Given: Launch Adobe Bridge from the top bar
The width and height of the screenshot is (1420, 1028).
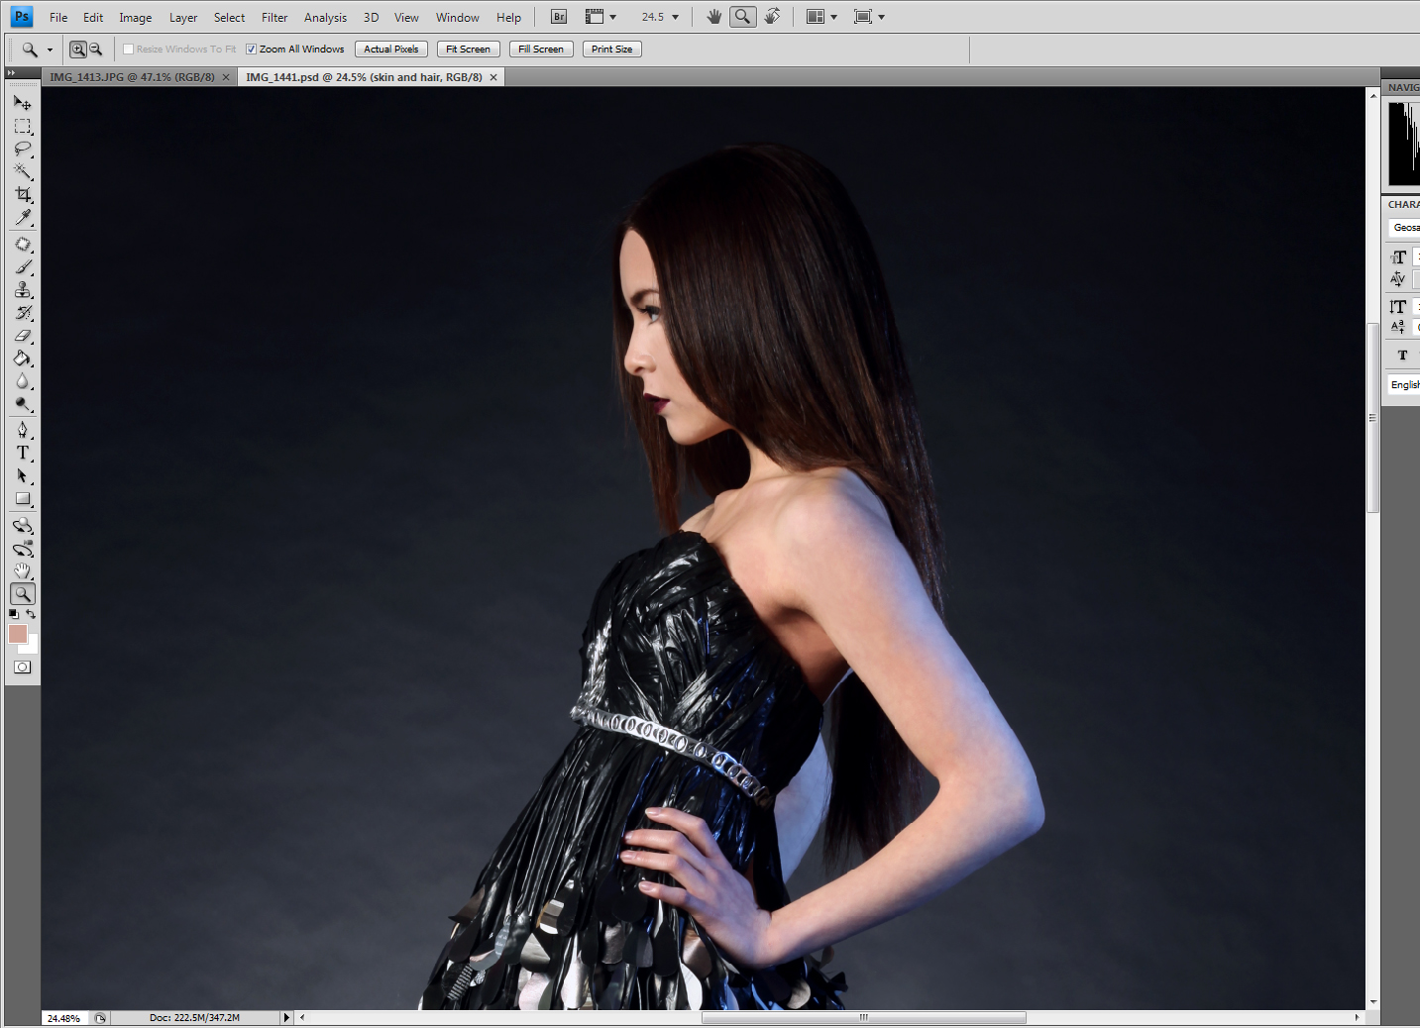Looking at the screenshot, I should (559, 17).
